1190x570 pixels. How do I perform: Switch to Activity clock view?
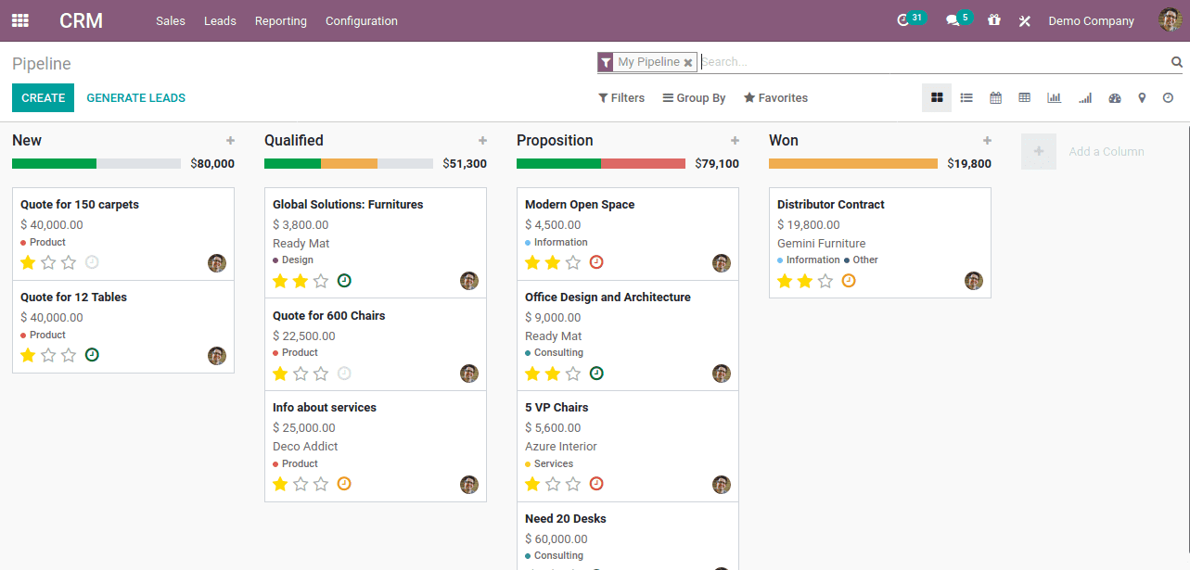pyautogui.click(x=1169, y=97)
